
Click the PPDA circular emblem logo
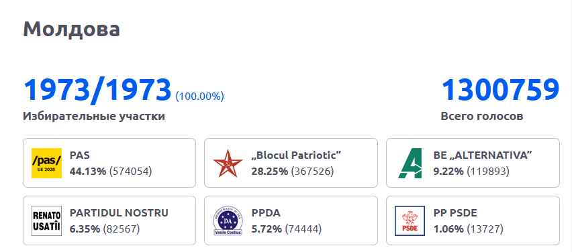228,220
